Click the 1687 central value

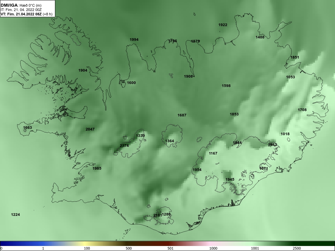click(182, 115)
